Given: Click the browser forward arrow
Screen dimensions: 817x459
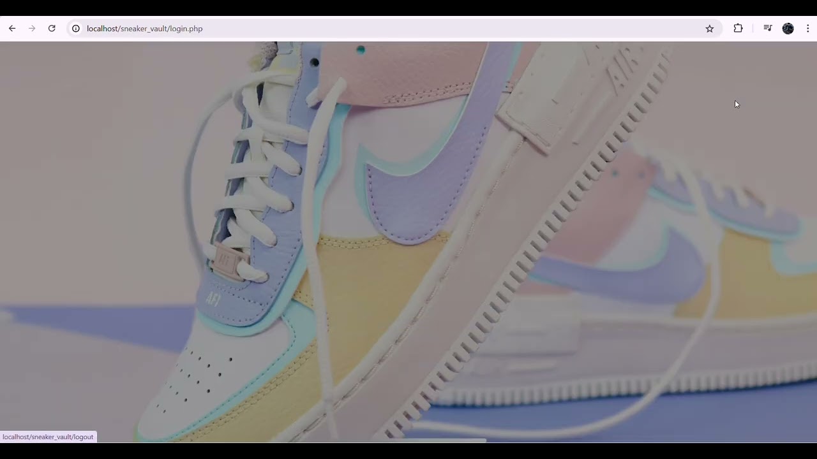Looking at the screenshot, I should [x=32, y=29].
